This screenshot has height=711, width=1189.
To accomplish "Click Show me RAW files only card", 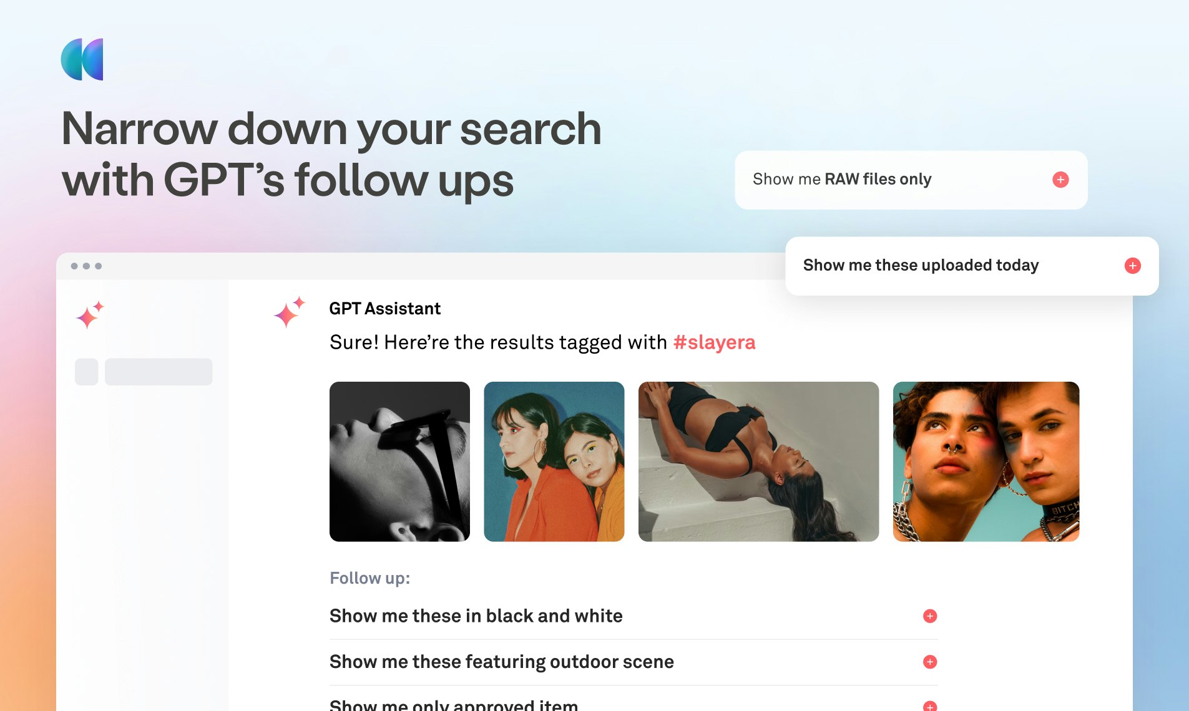I will coord(911,180).
